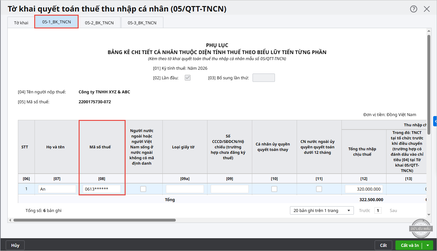The height and width of the screenshot is (251, 437).
Task: Close the tax declaration dialog
Action: pyautogui.click(x=427, y=9)
